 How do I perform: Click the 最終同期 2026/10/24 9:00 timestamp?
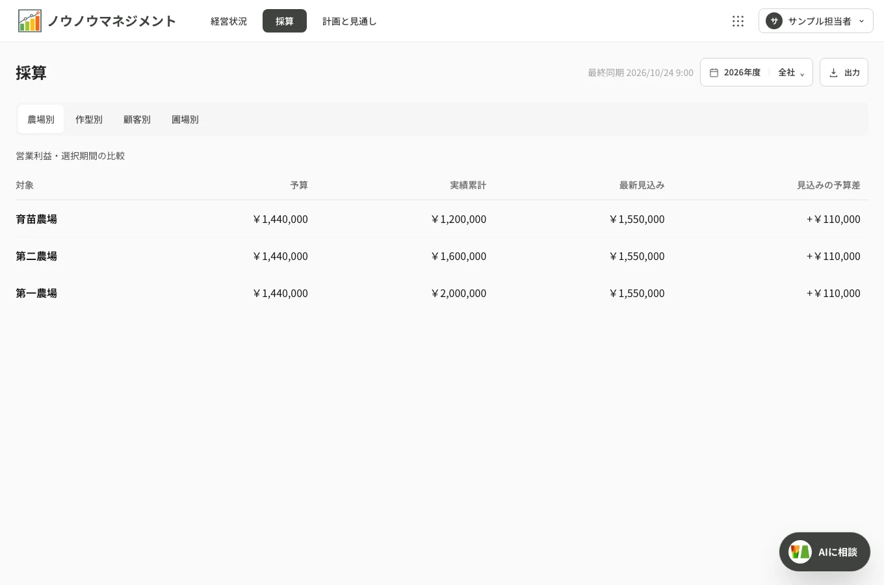point(640,73)
